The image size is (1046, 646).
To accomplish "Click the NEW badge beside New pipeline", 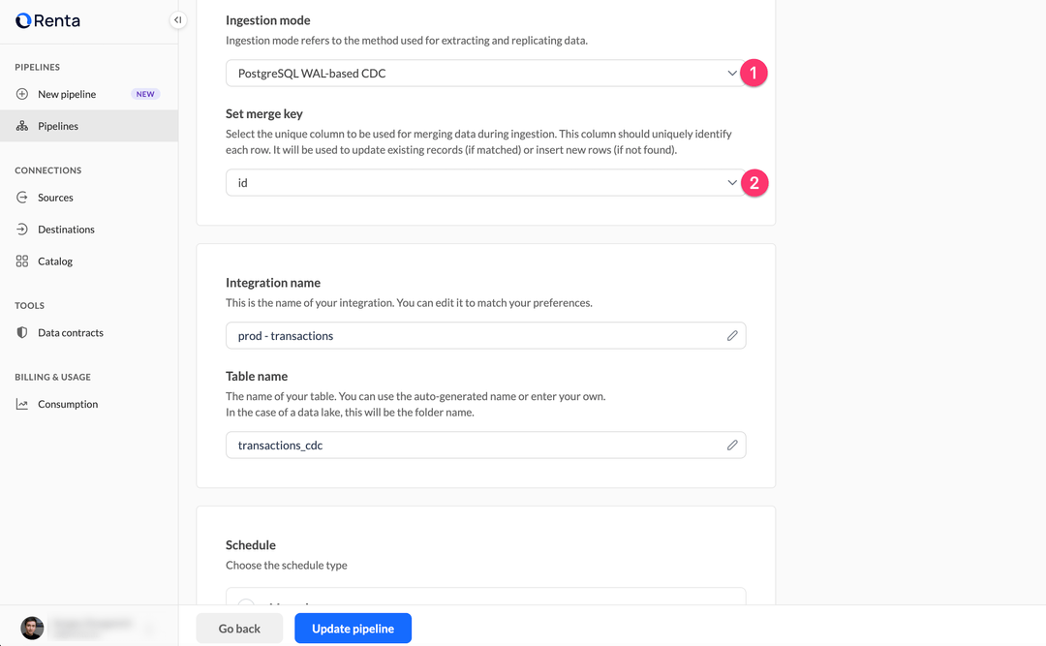I will tap(145, 94).
